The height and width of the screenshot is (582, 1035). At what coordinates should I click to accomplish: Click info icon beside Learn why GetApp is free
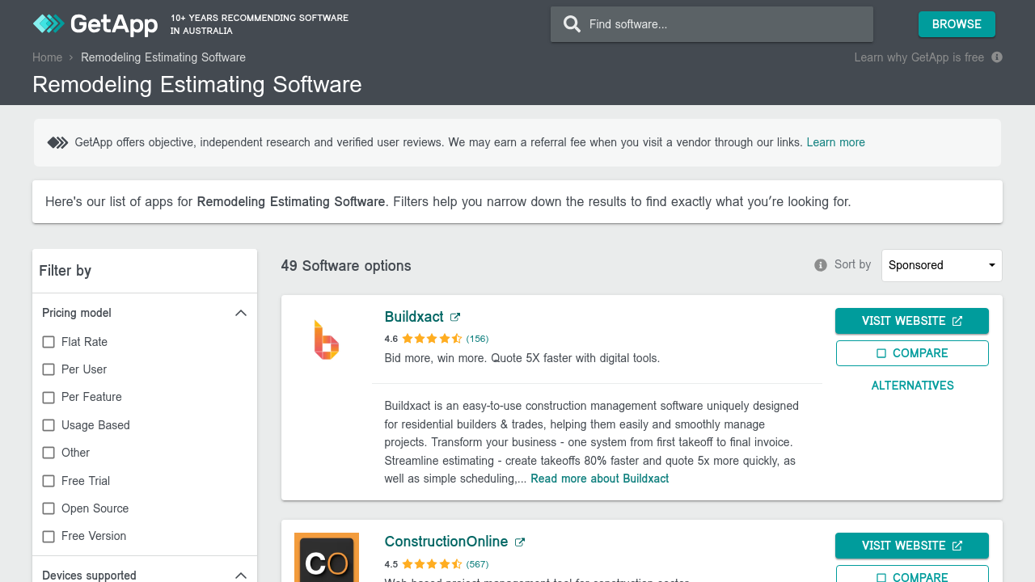tap(997, 57)
